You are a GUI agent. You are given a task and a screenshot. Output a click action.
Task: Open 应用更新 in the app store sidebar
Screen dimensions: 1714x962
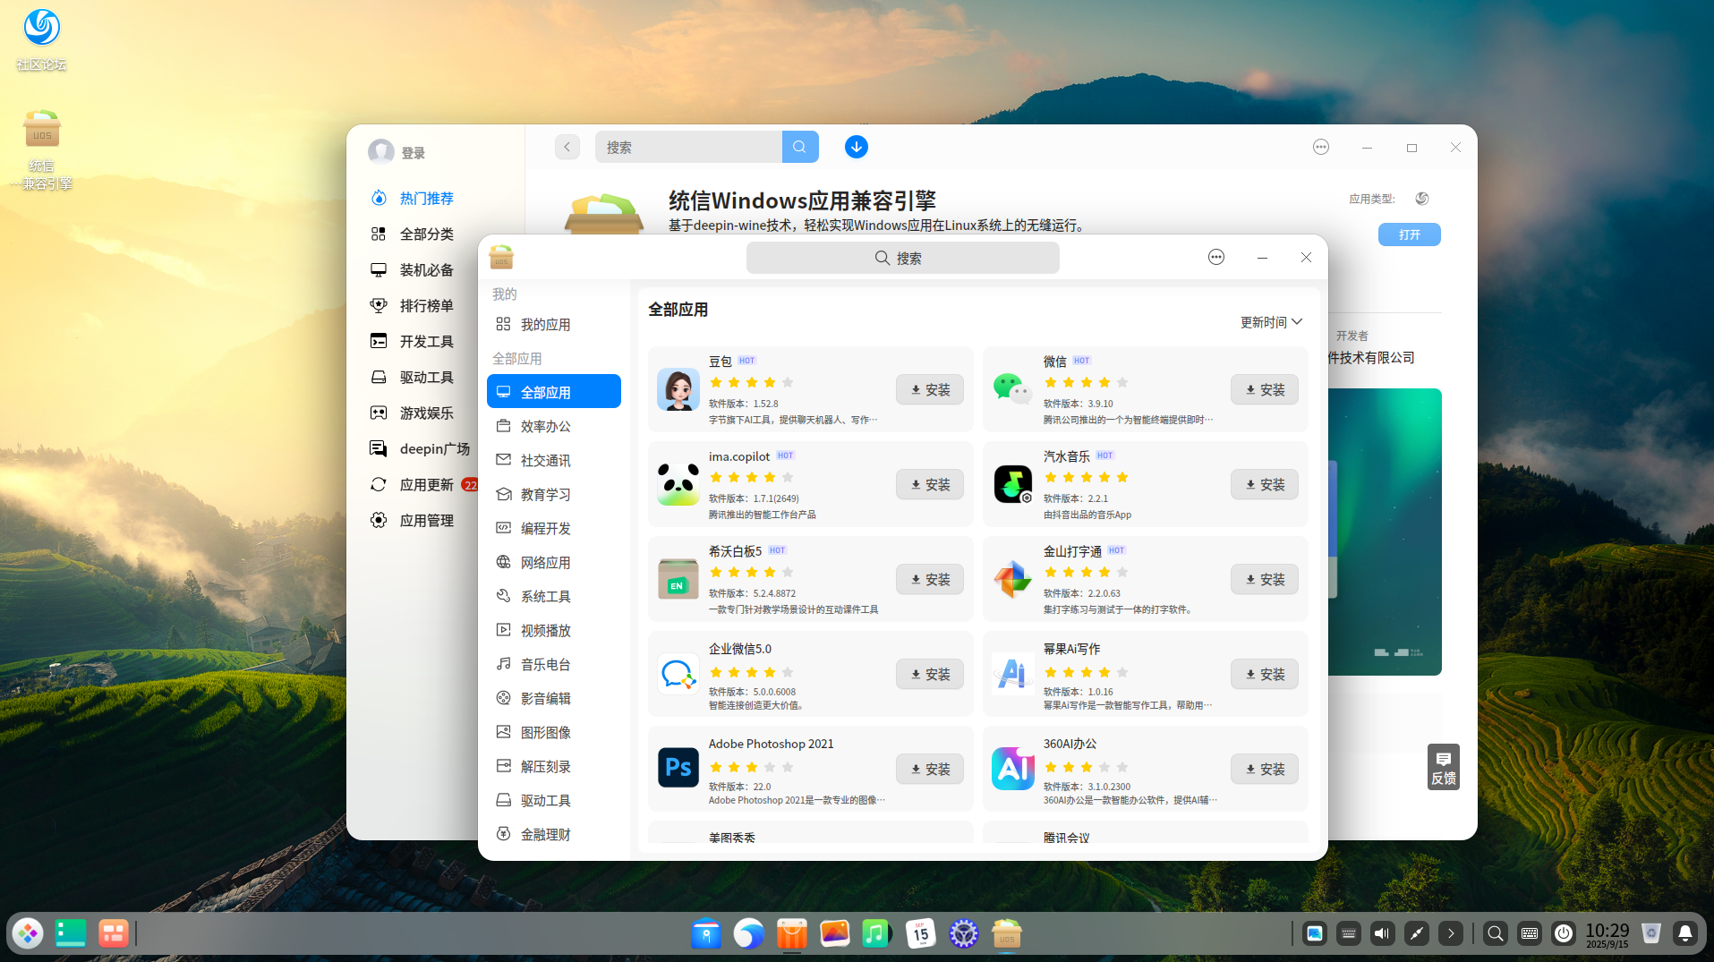[x=427, y=484]
